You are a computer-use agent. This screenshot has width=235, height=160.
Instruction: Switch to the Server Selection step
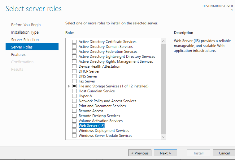[x=25, y=40]
